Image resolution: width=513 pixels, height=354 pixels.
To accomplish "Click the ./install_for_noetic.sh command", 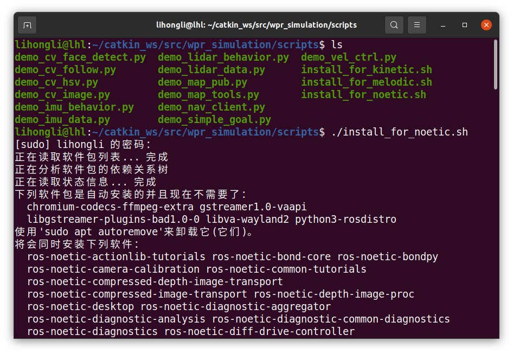I will coord(400,132).
